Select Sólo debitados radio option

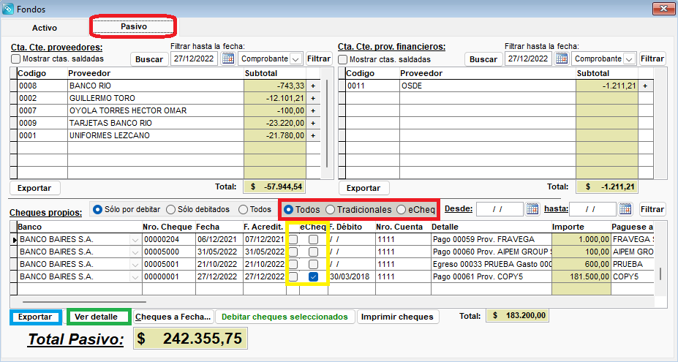[x=171, y=209]
